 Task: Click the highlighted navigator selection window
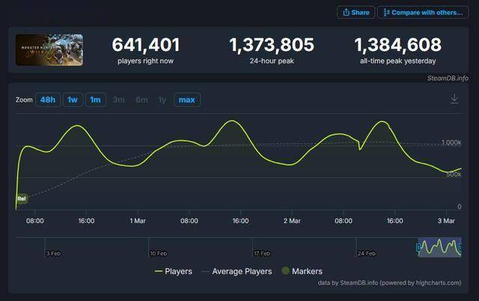(x=439, y=247)
